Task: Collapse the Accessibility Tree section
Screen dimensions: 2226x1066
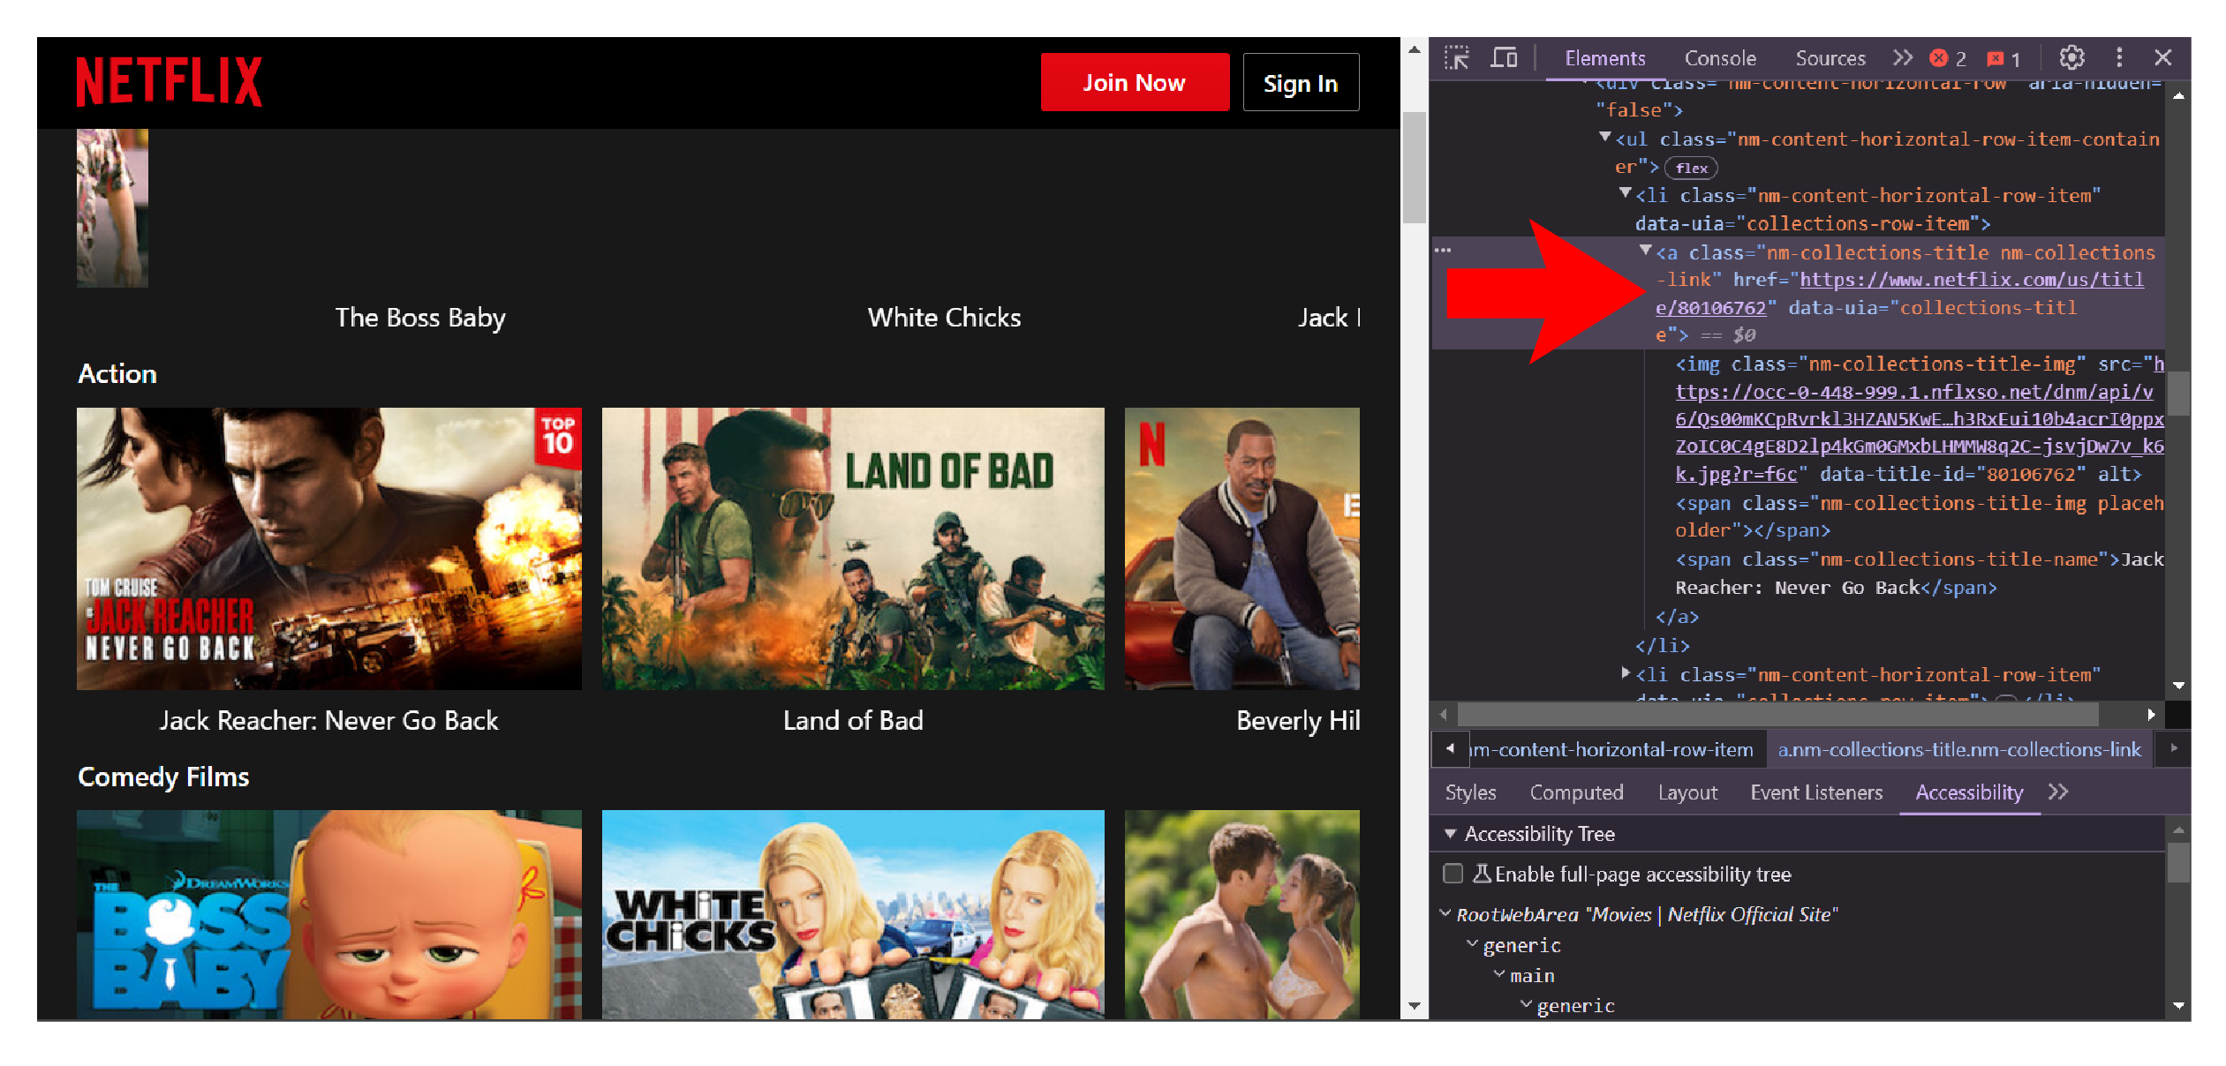Action: tap(1450, 833)
